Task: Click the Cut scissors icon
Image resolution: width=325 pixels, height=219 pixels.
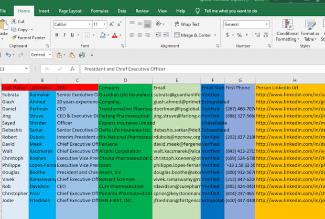Action: (x=14, y=21)
